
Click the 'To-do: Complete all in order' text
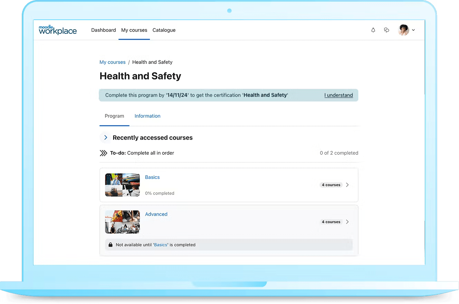click(x=142, y=153)
